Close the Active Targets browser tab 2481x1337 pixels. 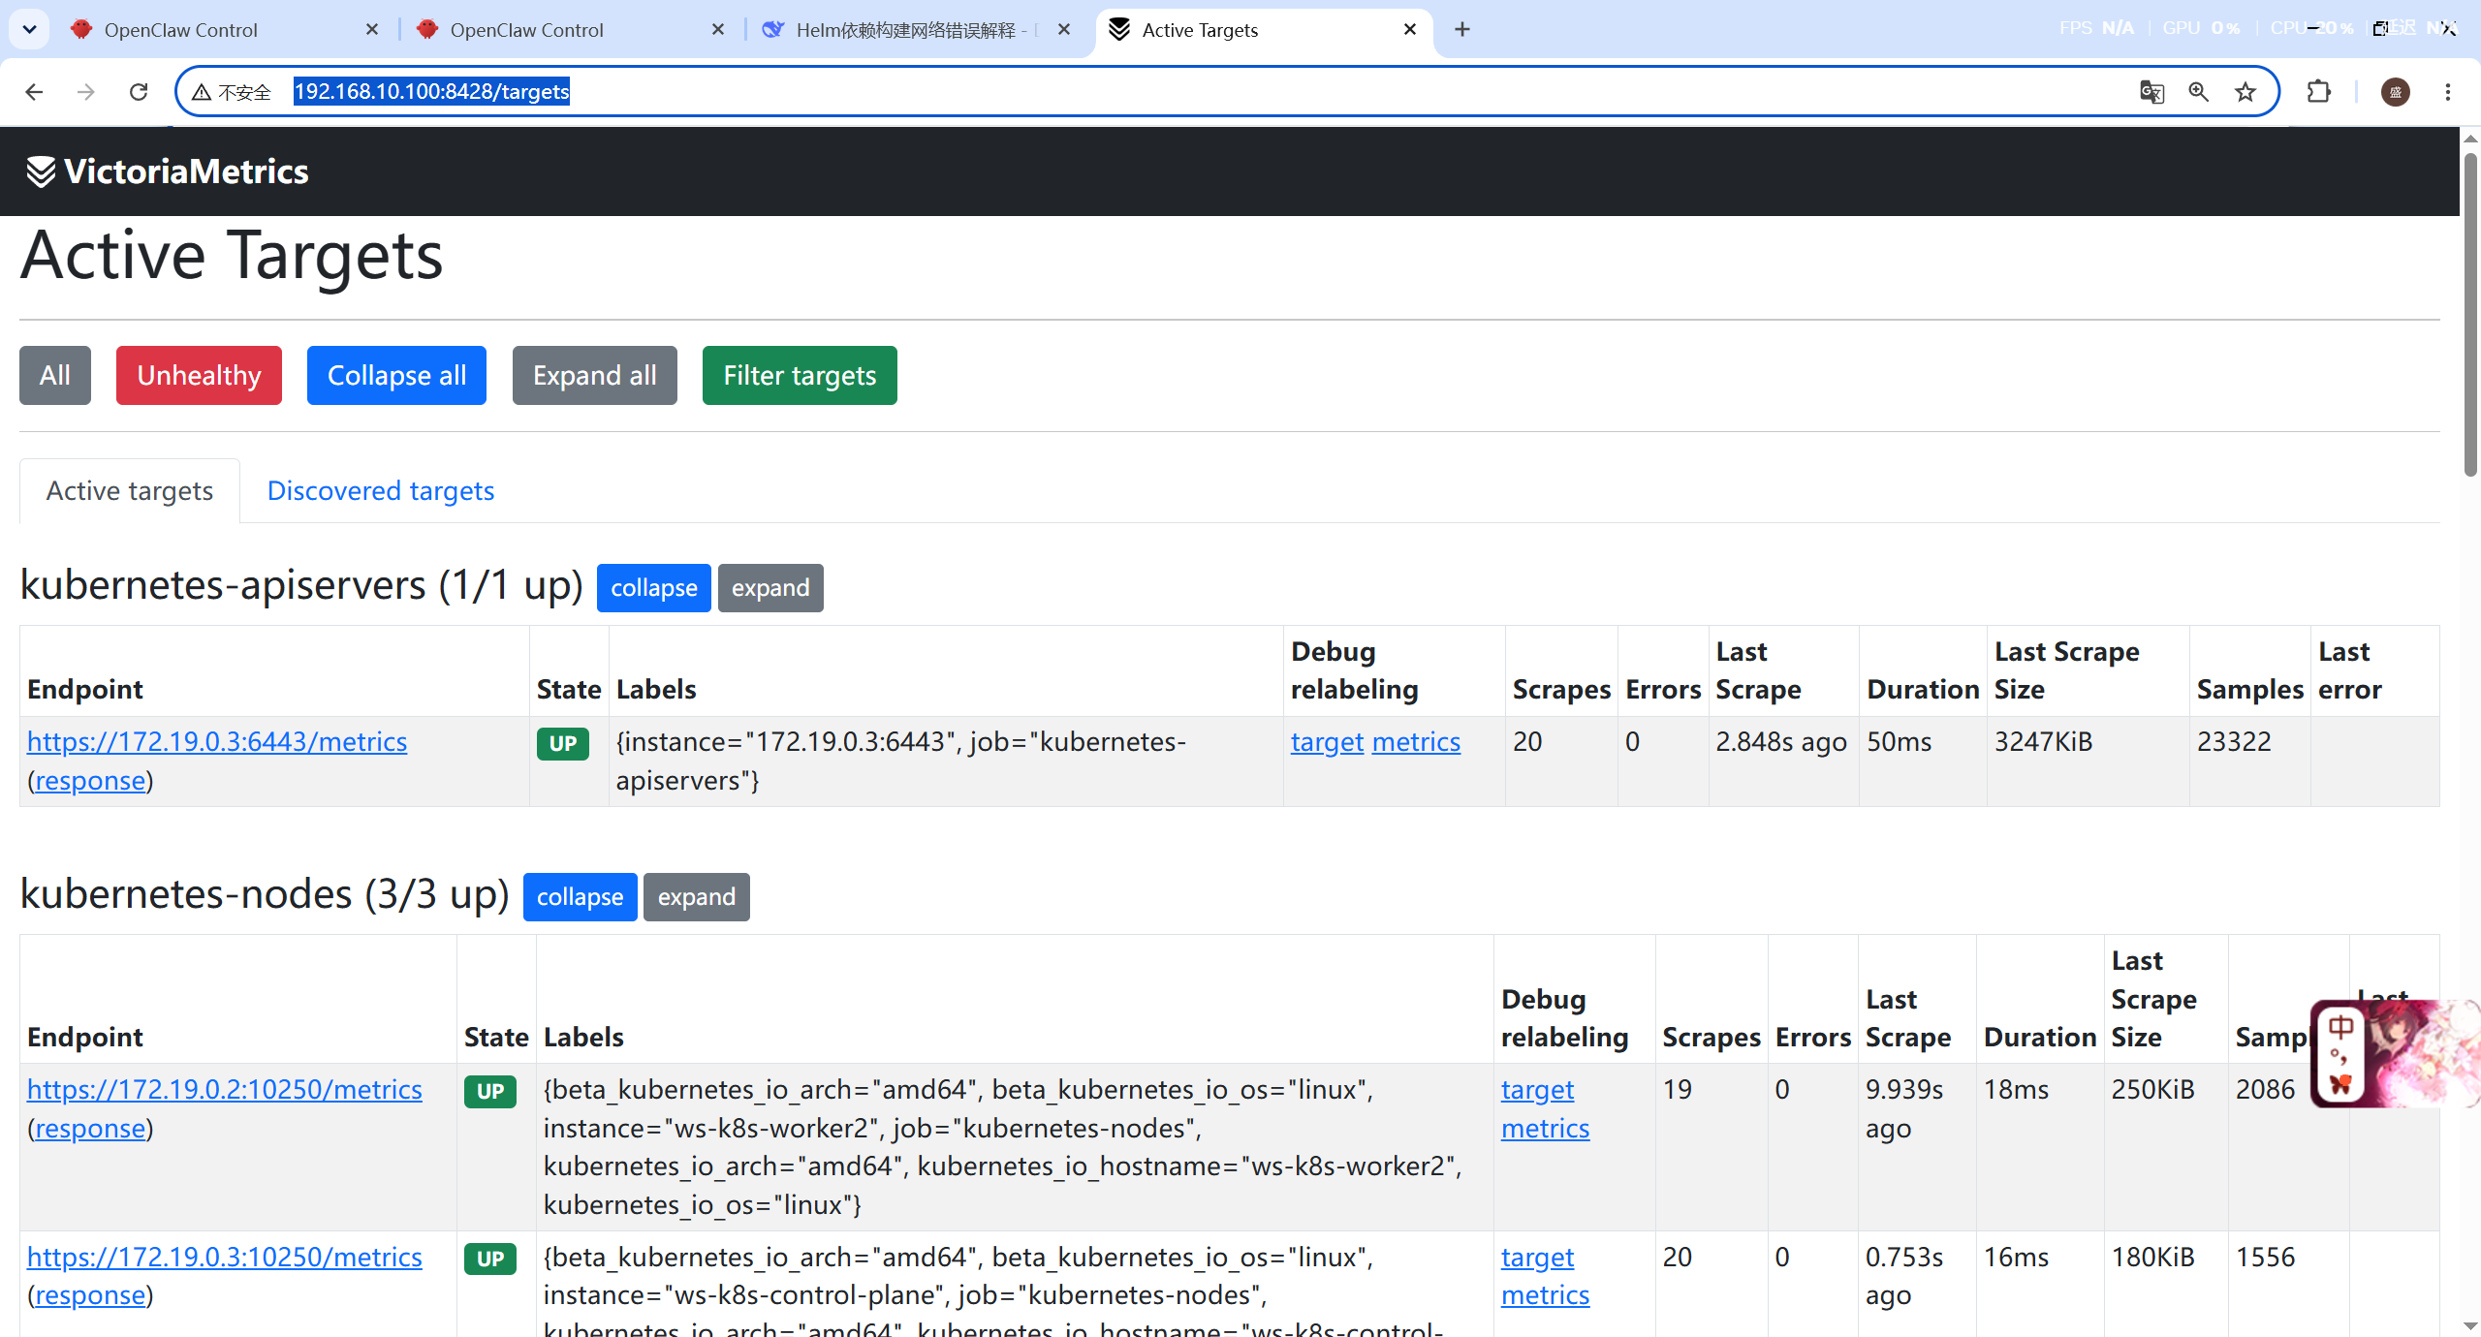pyautogui.click(x=1410, y=29)
